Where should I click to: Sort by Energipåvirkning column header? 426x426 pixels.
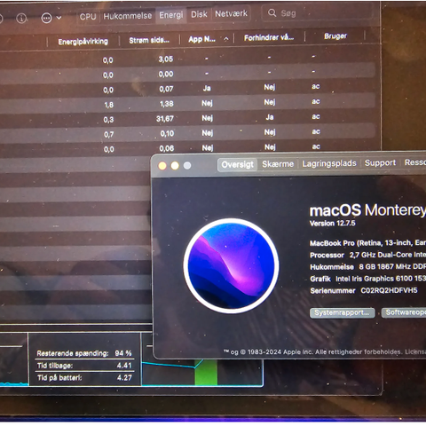(x=83, y=42)
